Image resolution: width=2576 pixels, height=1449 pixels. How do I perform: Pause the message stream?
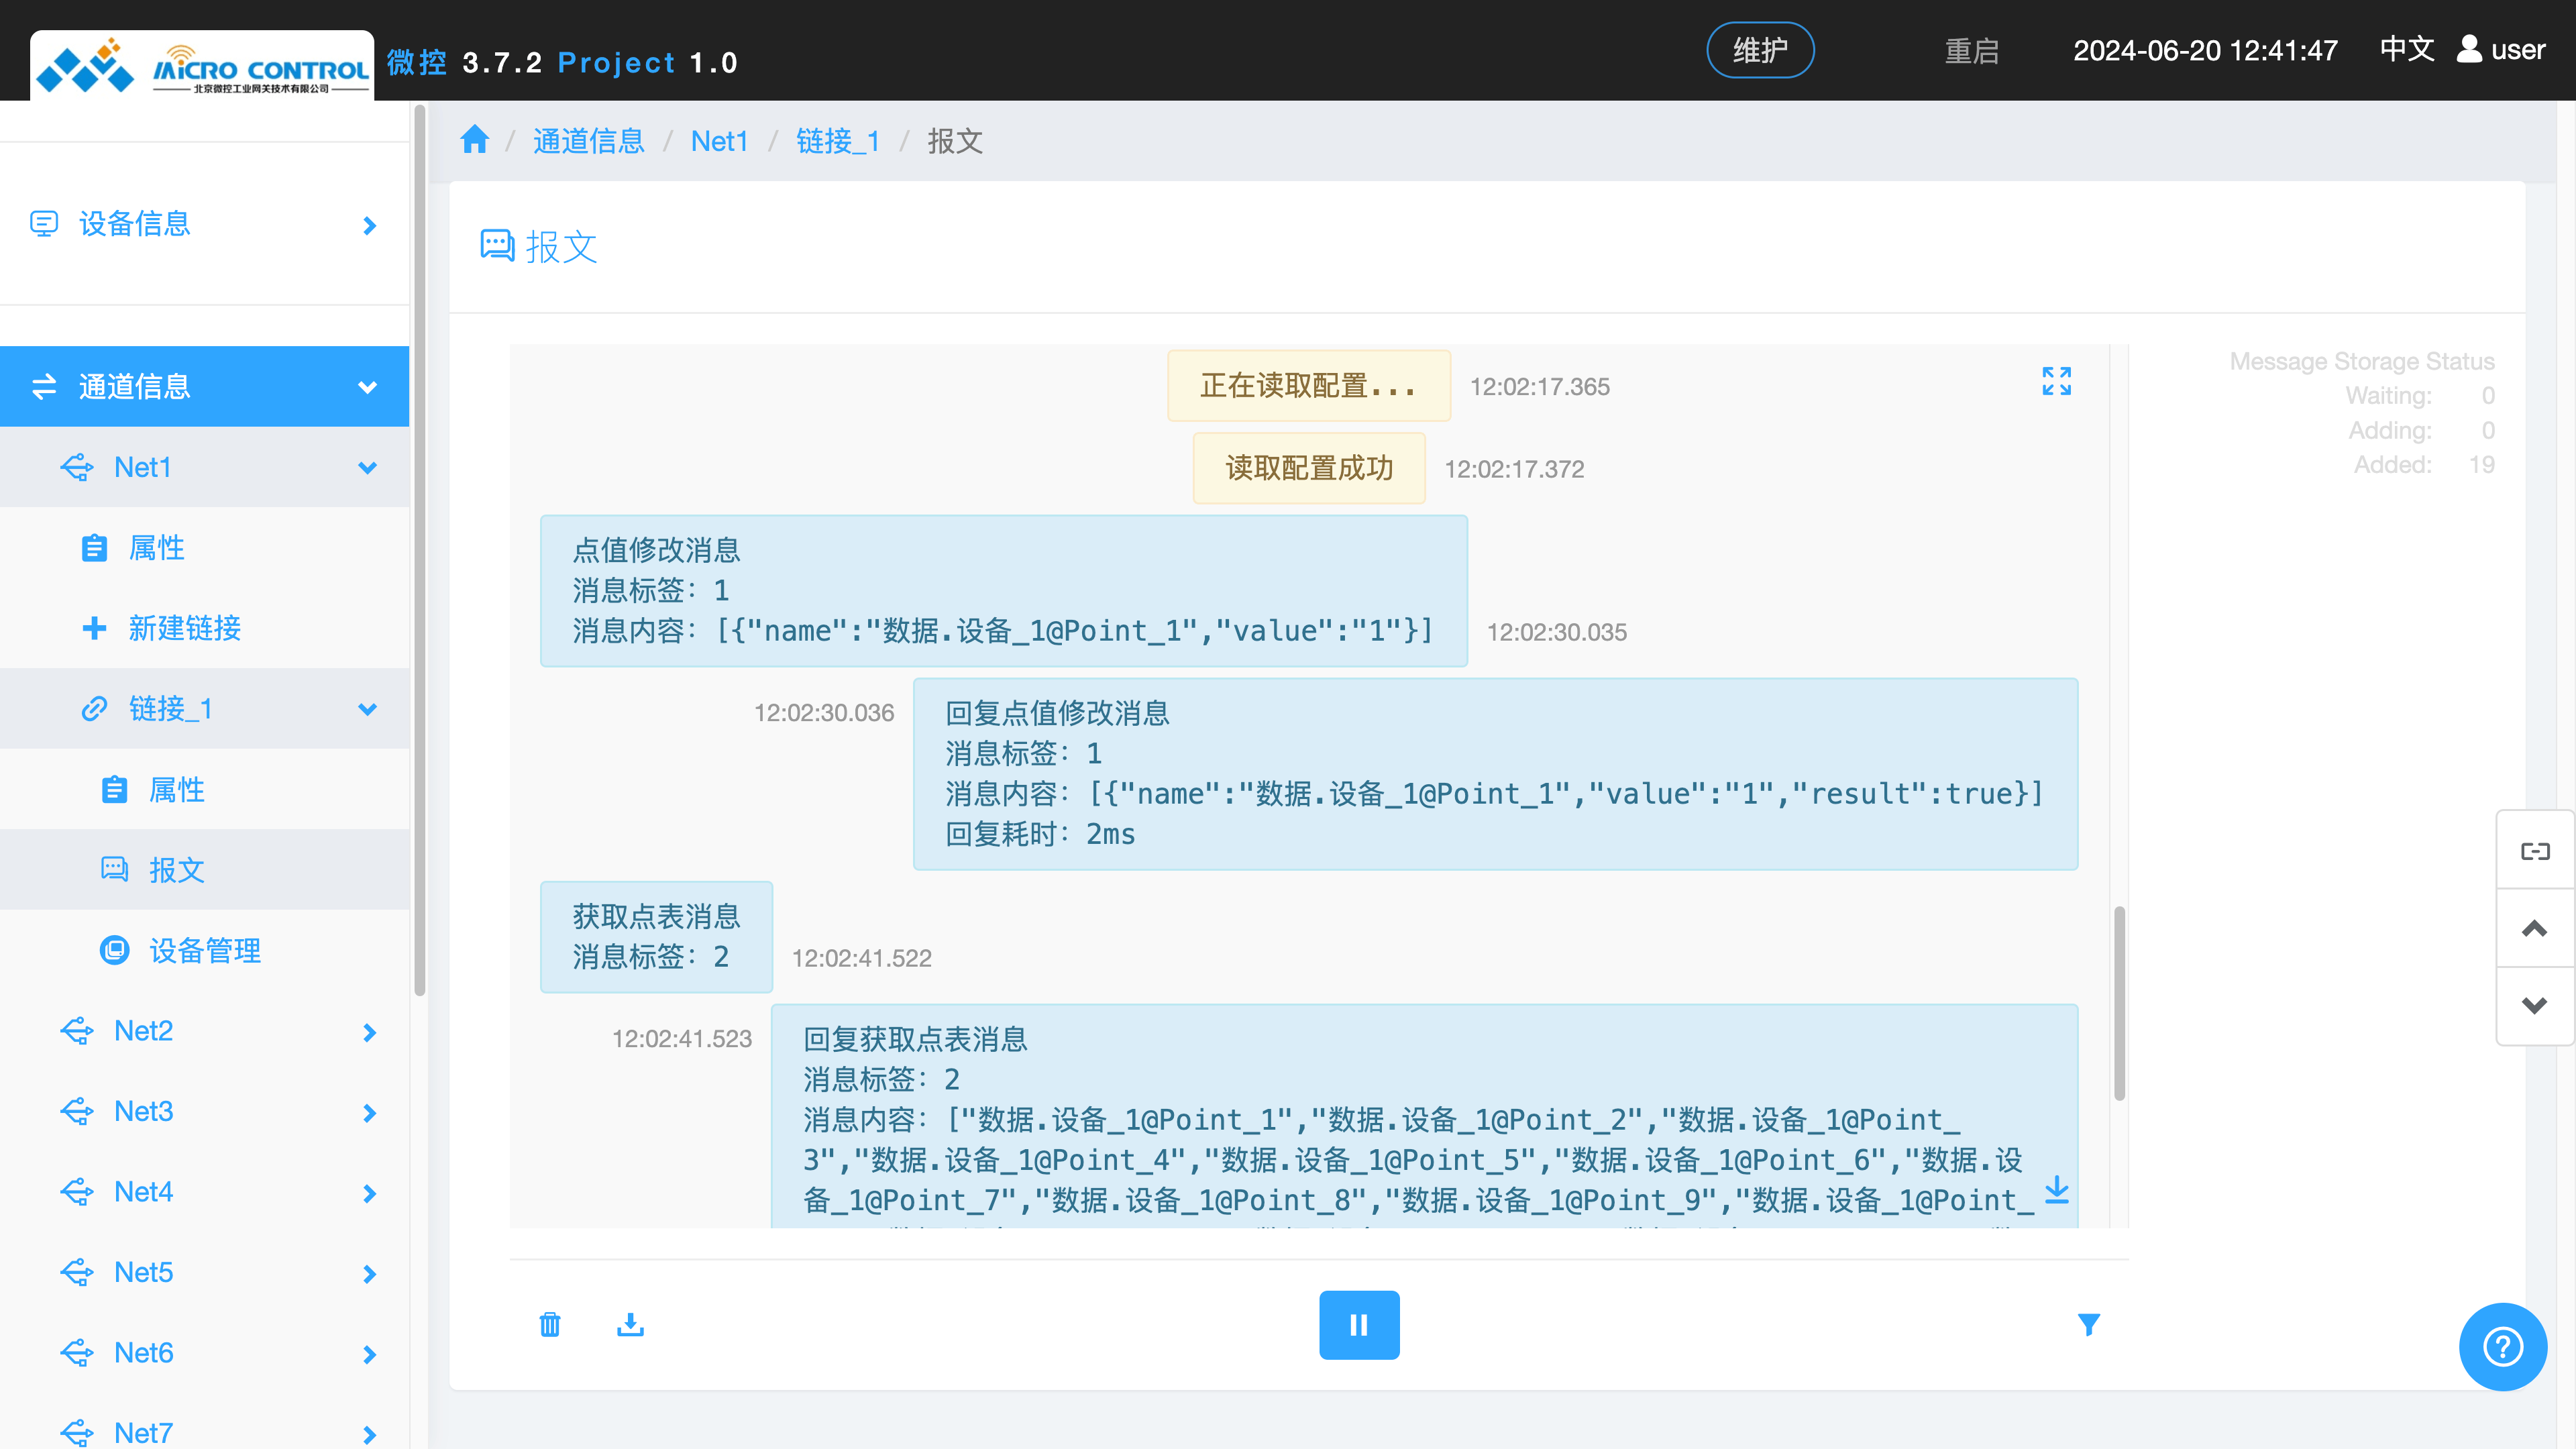[1358, 1325]
